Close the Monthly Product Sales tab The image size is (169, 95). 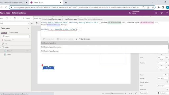coord(27,2)
